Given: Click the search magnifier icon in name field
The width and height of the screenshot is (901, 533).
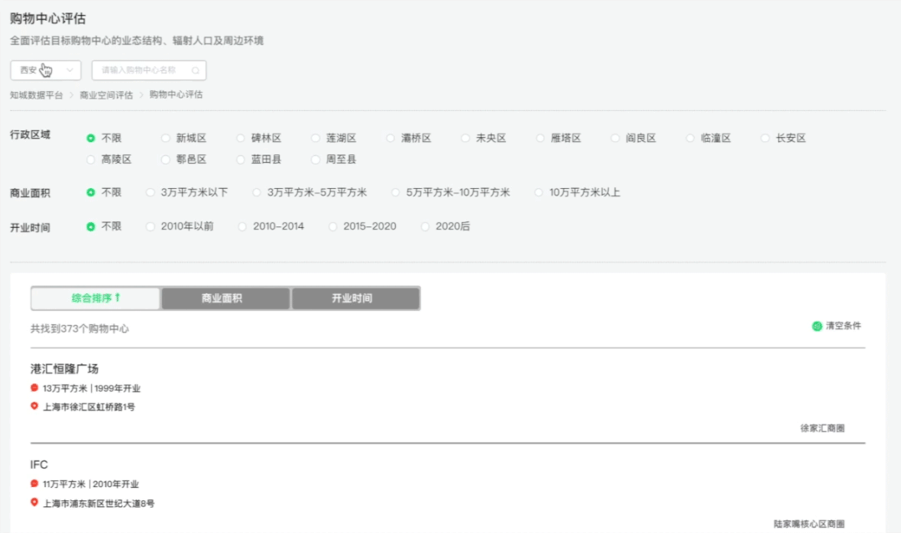Looking at the screenshot, I should (195, 71).
